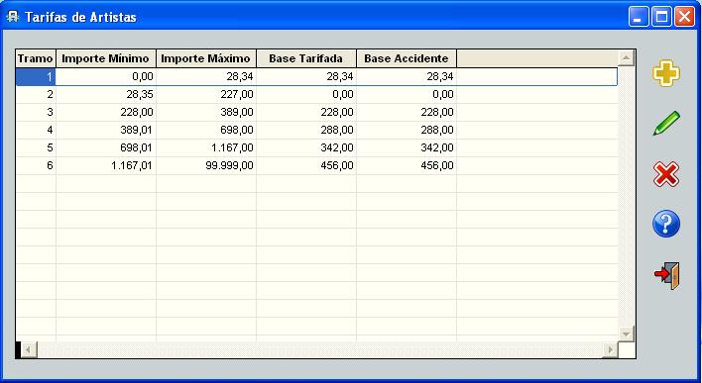Click the table's scroll up arrow

point(626,58)
